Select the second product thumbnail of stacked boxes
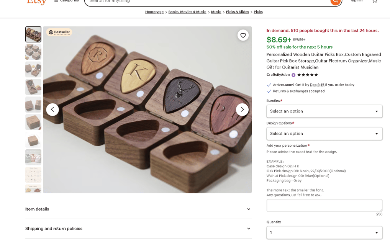Viewport: 390px width, 242px height. click(x=33, y=52)
